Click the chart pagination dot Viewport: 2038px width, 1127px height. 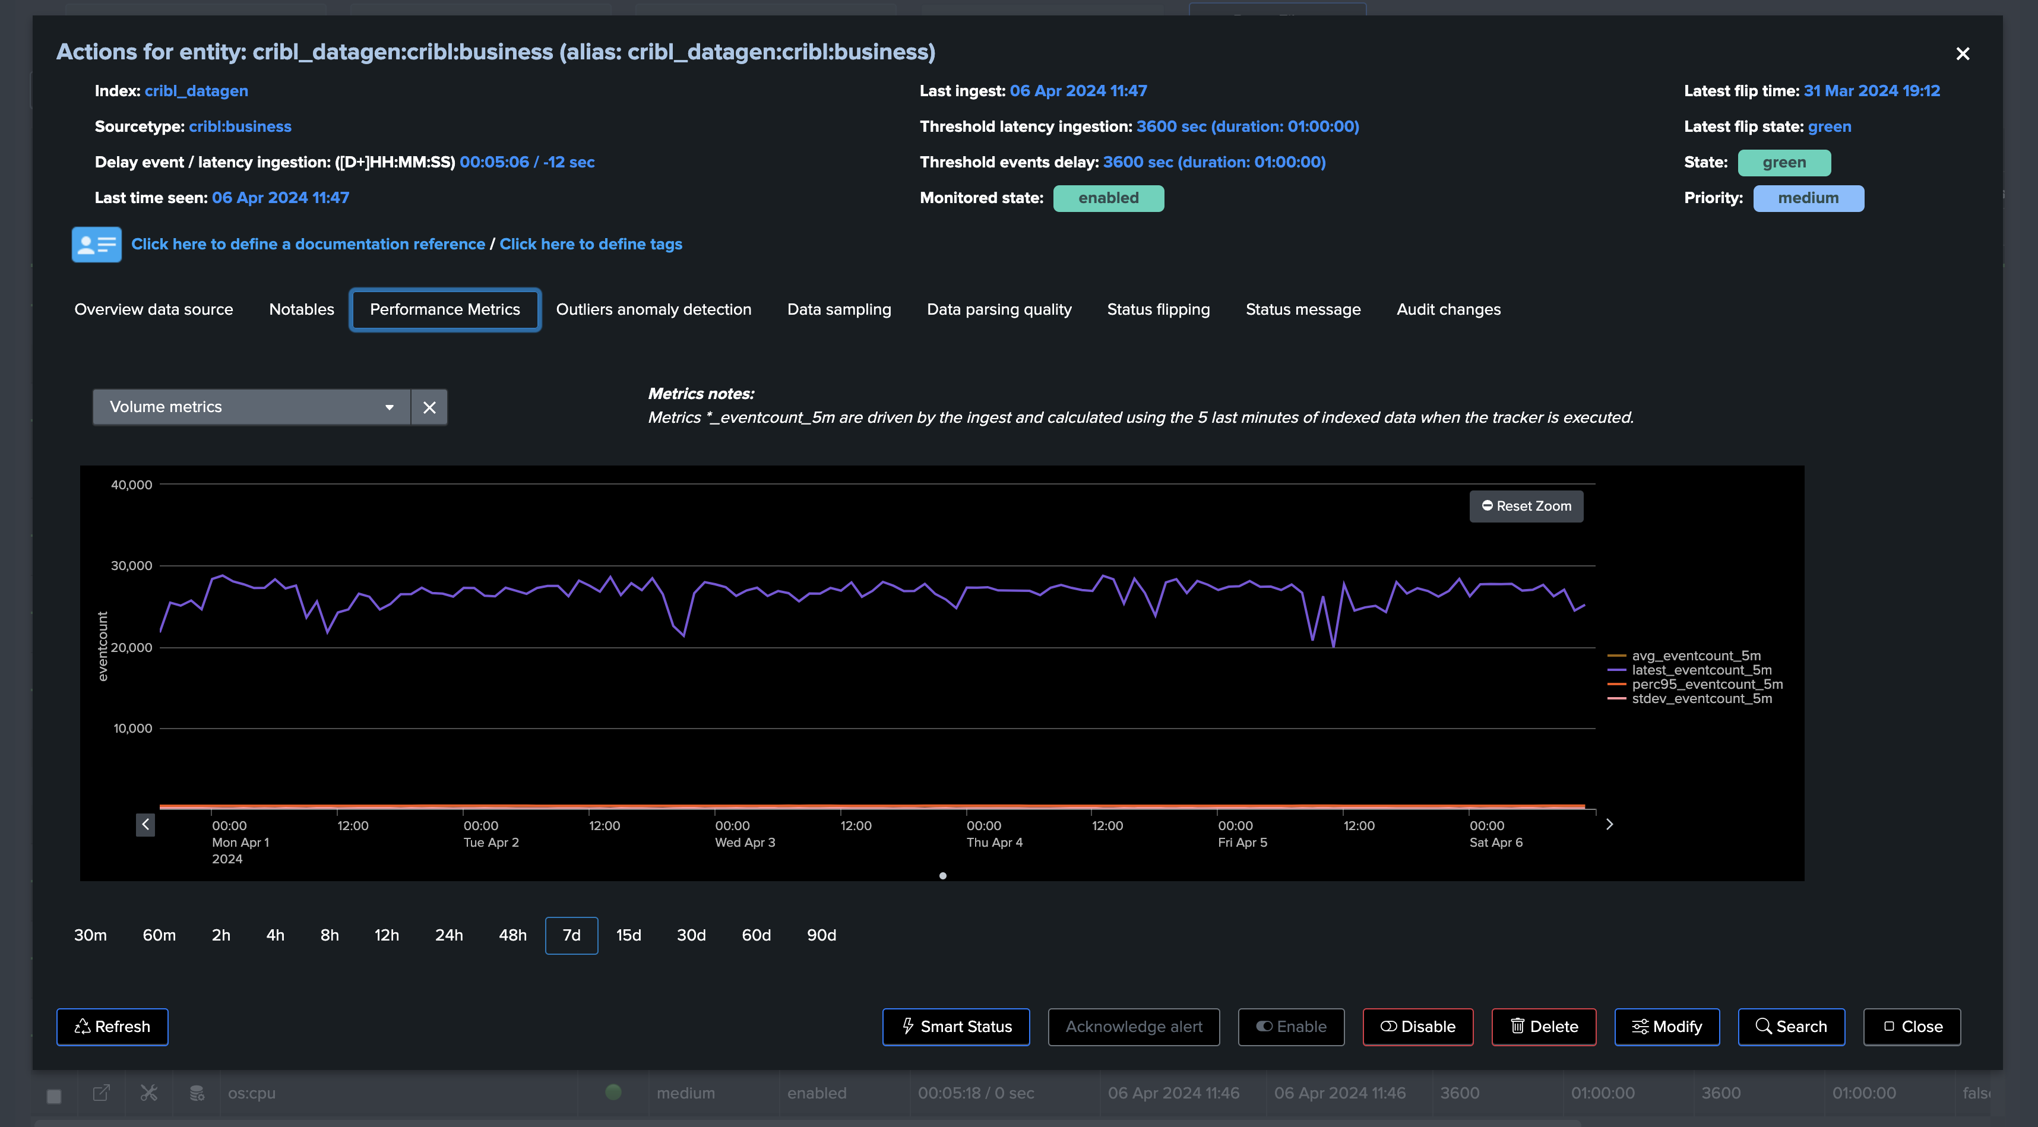942,875
